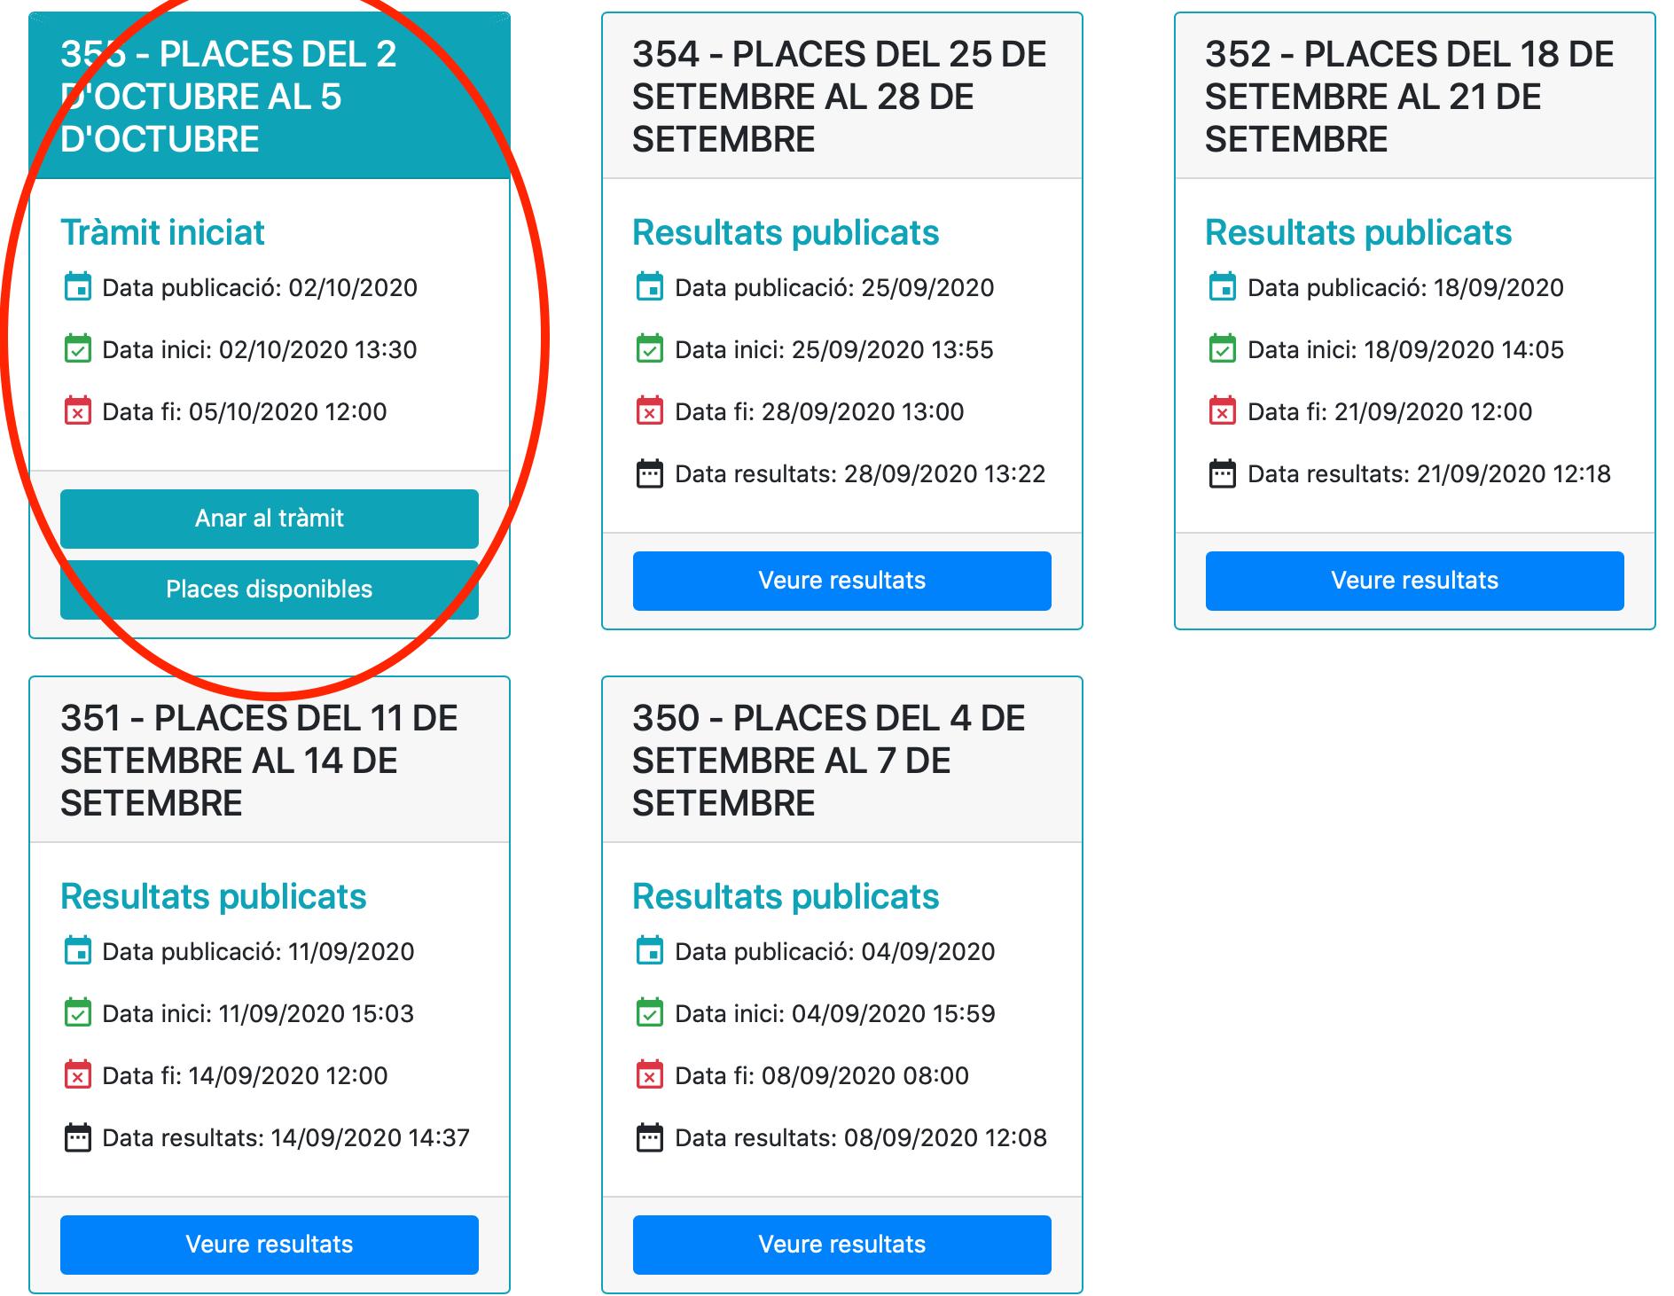1674x1296 pixels.
Task: Select the 355 Places d'Octubre card header
Action: 269,97
